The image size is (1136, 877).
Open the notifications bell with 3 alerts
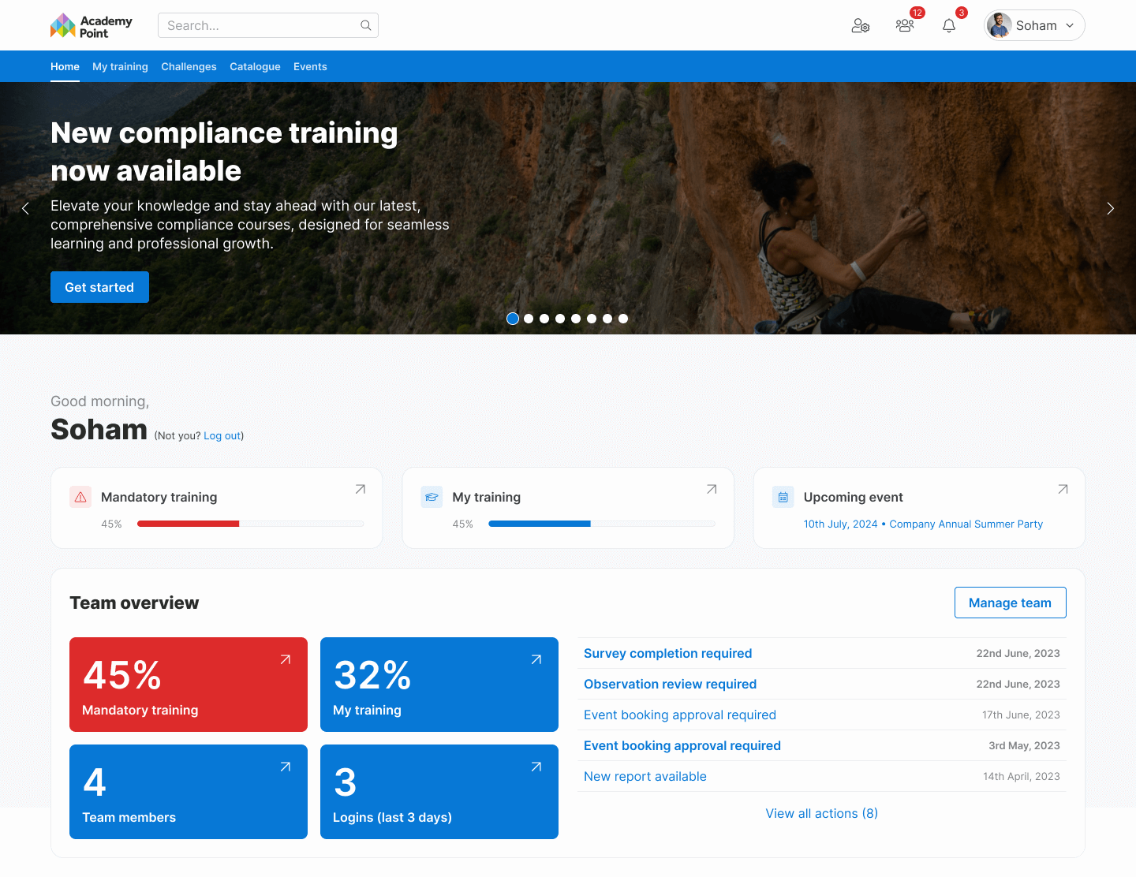948,26
